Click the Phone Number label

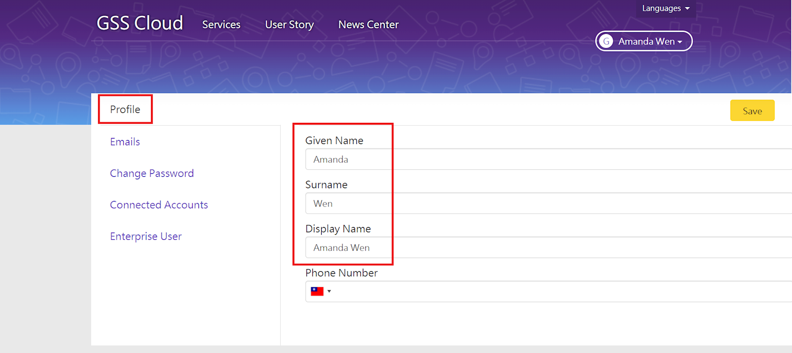tap(341, 273)
